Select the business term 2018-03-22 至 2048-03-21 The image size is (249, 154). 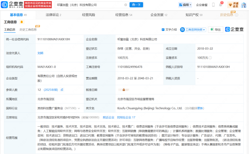(x=135, y=78)
